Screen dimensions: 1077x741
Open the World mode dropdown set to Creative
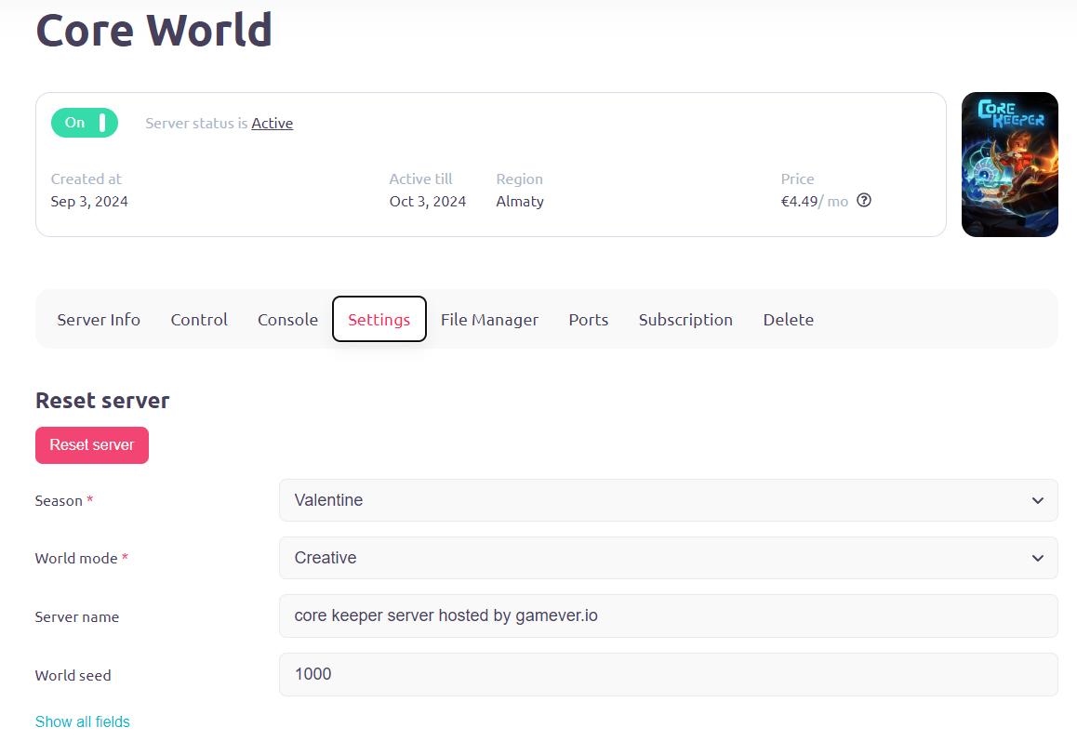(x=668, y=558)
